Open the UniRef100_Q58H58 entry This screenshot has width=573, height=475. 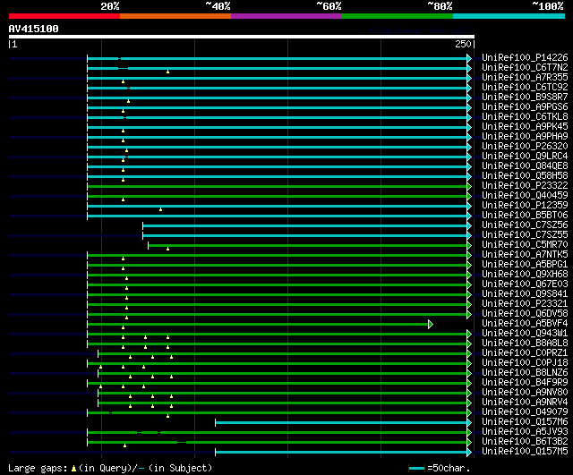coord(525,176)
